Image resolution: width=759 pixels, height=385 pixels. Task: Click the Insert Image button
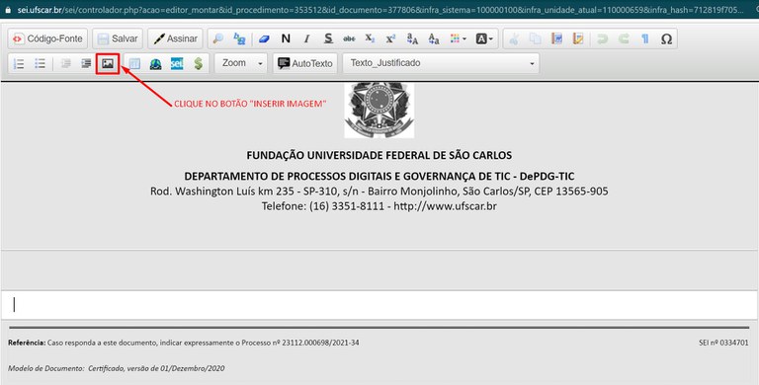point(108,63)
